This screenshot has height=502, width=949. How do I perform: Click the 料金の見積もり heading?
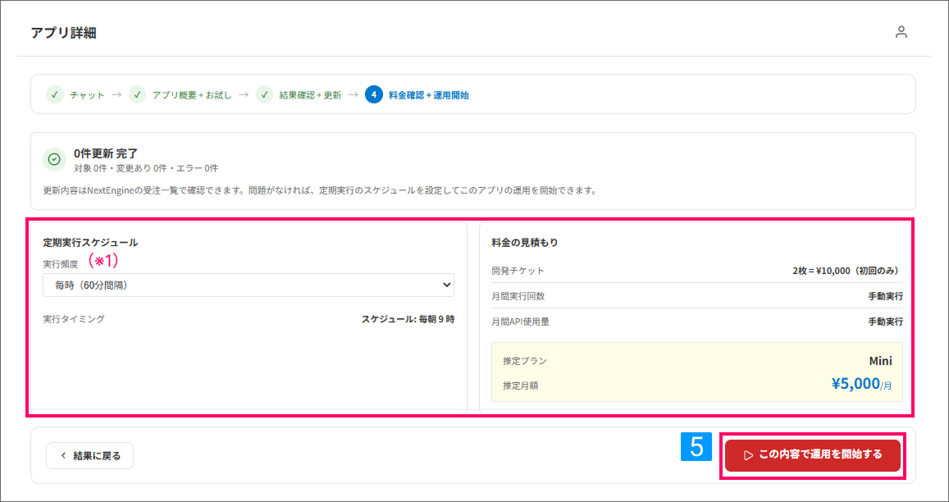click(x=525, y=242)
